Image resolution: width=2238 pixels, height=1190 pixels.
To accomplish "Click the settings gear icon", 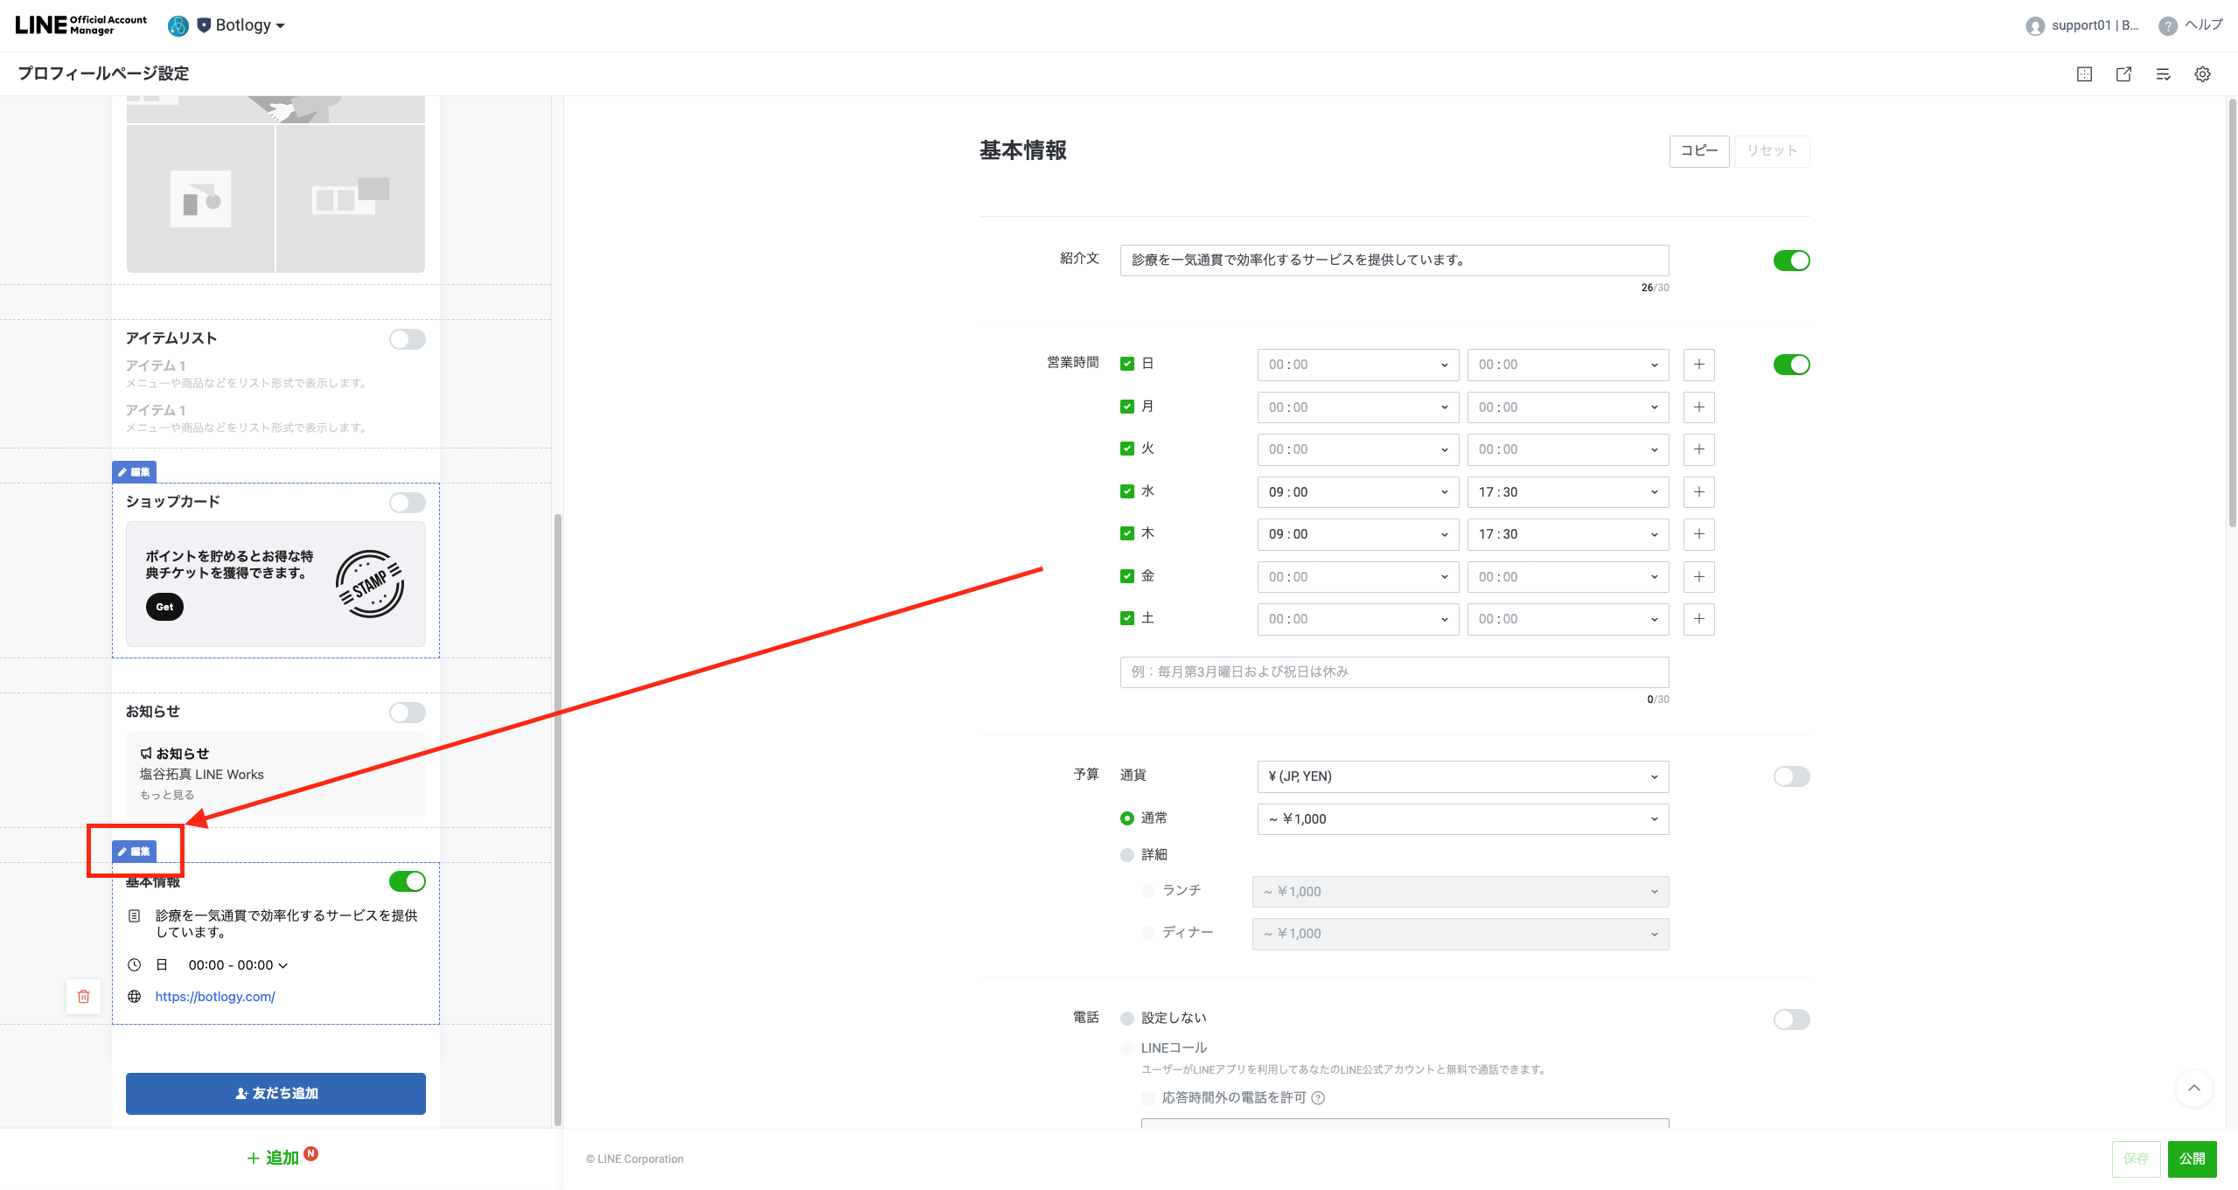I will (x=2202, y=74).
